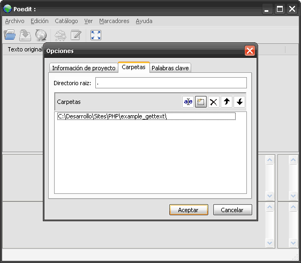The height and width of the screenshot is (263, 301).
Task: Select the Carpetas tab
Action: click(133, 67)
